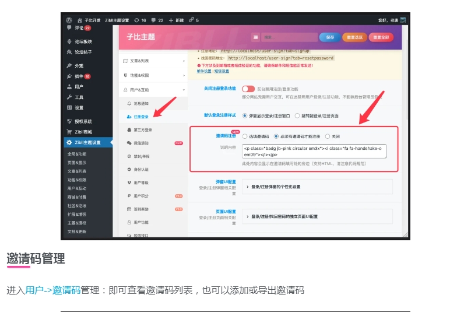Screen dimensions: 457x312
Task: Select 弹窗显示登录/注册窗口 radio option
Action: (x=245, y=115)
